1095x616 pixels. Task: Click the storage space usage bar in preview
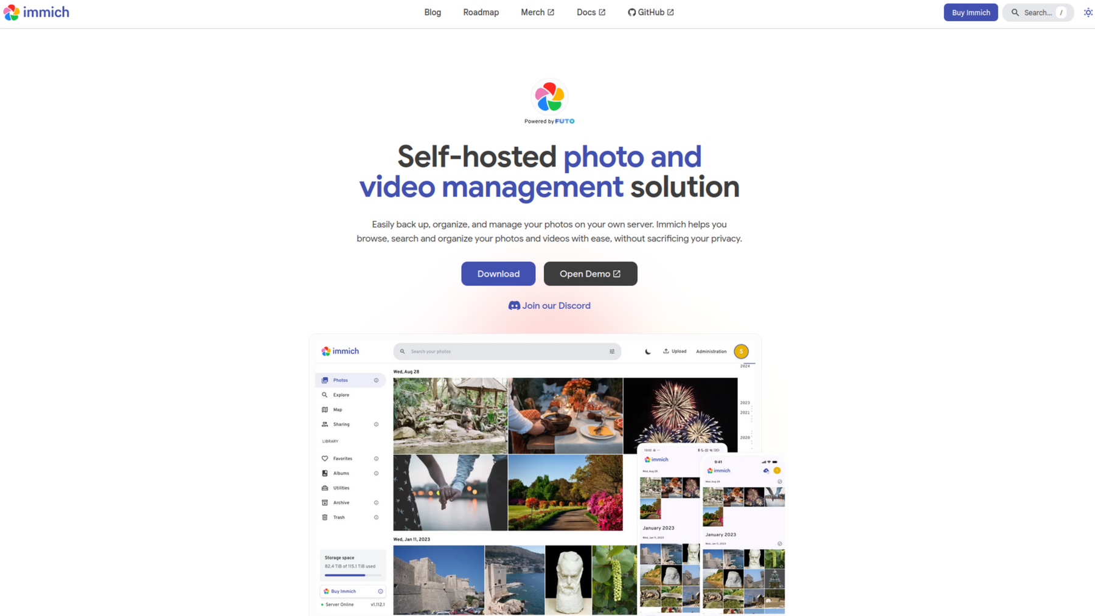(353, 575)
